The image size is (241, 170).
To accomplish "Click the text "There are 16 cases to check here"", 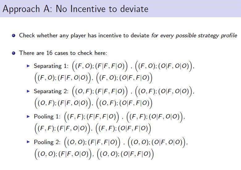I will (63, 53).
